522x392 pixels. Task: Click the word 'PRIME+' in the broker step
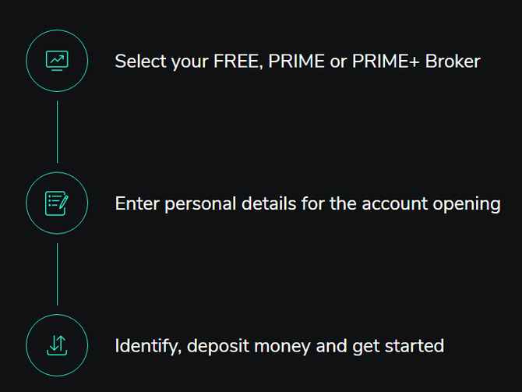(381, 61)
